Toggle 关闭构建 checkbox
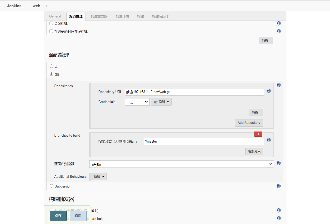Viewport: 330px width, 224px height. point(51,23)
